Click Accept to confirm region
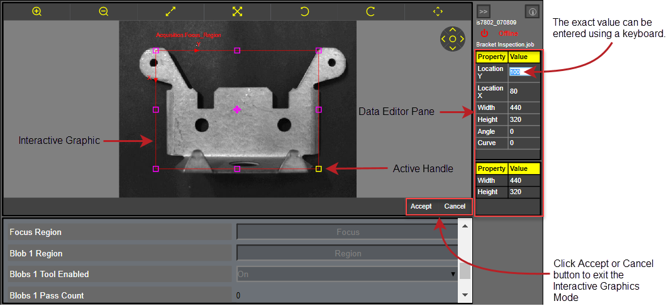The image size is (671, 306). click(x=421, y=206)
